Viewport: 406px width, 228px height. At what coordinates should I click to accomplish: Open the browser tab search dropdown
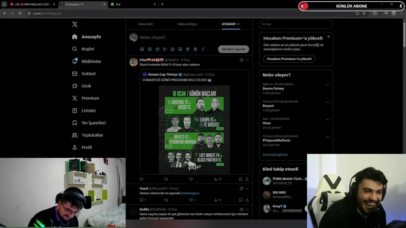4,4
